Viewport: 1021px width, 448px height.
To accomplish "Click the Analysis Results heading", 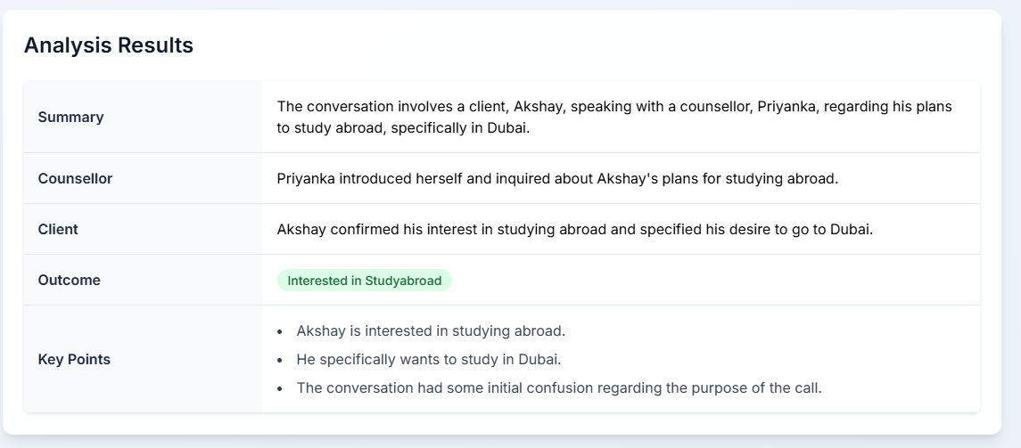I will click(x=109, y=45).
